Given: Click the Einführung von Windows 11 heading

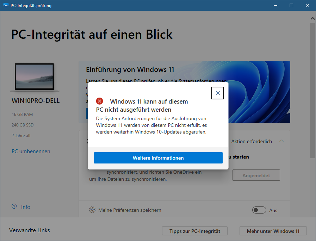Looking at the screenshot, I should (x=130, y=69).
